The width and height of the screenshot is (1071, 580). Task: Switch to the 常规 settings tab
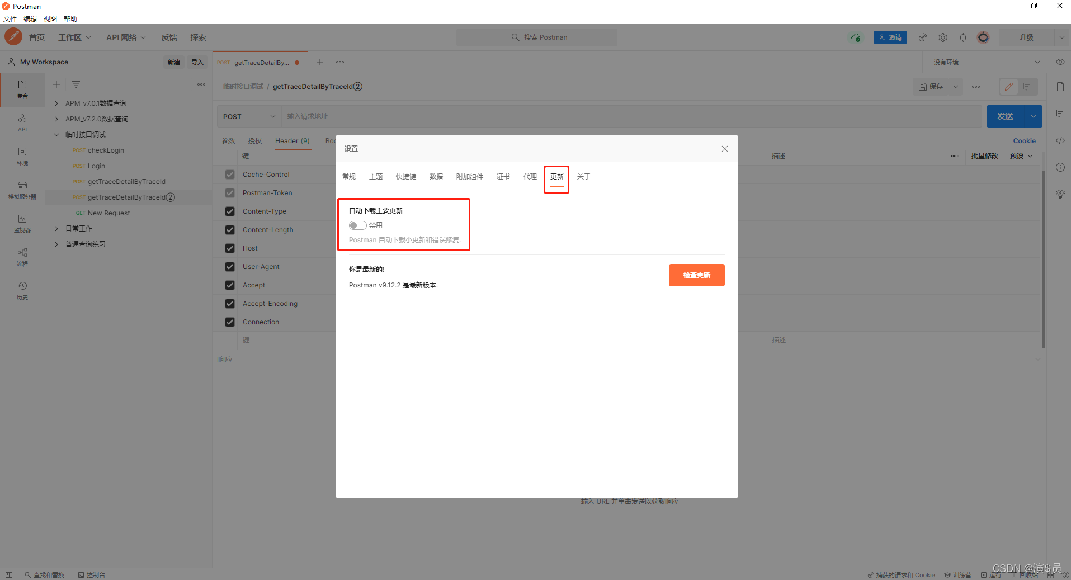[349, 177]
